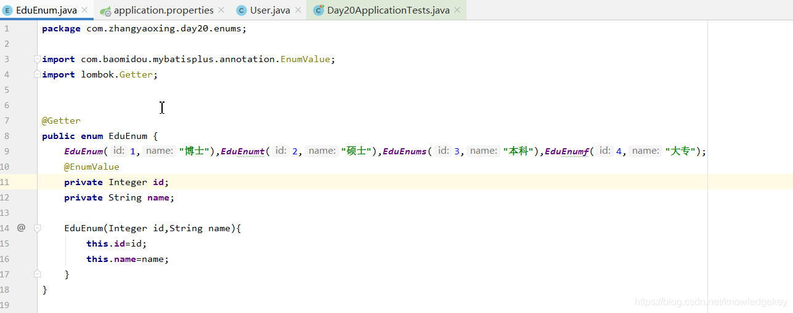Viewport: 793px width, 313px height.
Task: Close the EduEnum.java tab
Action: click(x=84, y=10)
